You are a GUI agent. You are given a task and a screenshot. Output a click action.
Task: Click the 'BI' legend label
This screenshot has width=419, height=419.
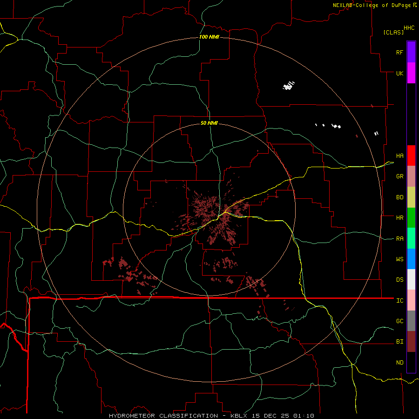(x=399, y=342)
